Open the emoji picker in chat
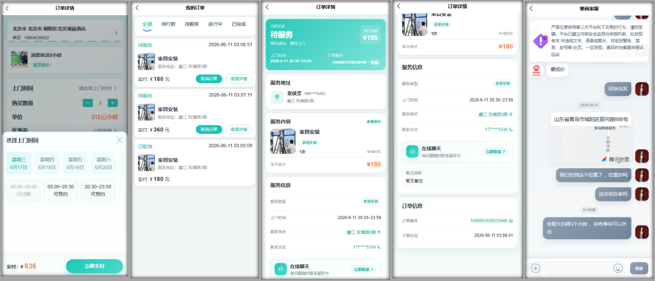This screenshot has width=655, height=281. click(618, 268)
